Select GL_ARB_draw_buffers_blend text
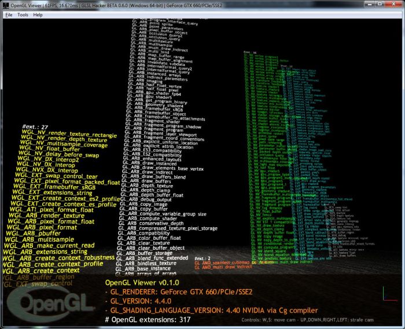405x329 pixels. coord(153,177)
